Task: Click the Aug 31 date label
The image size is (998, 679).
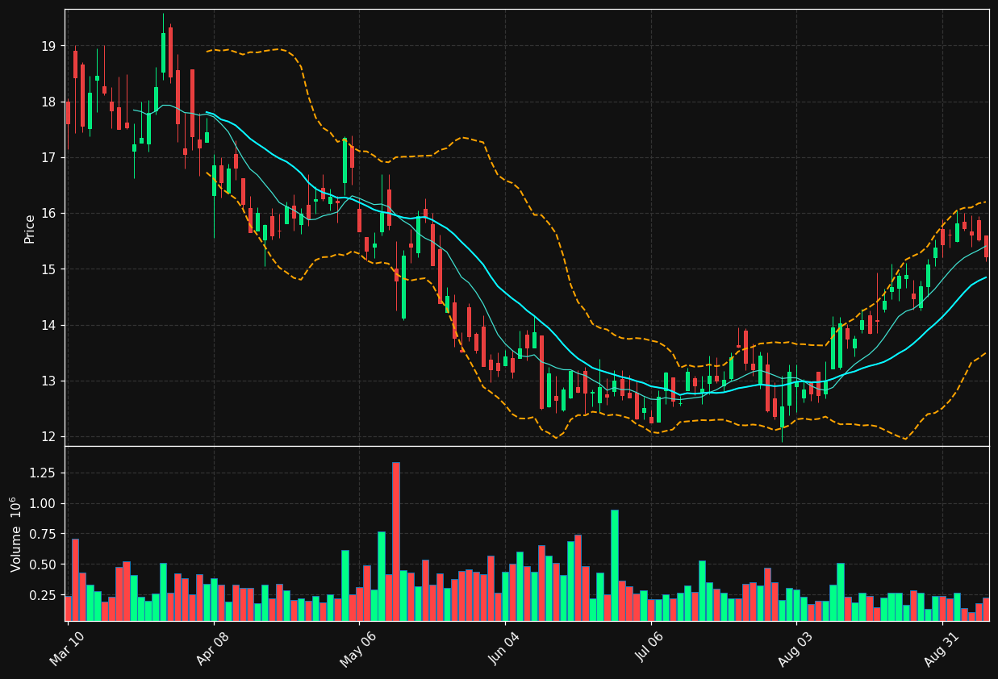Action: tap(942, 650)
